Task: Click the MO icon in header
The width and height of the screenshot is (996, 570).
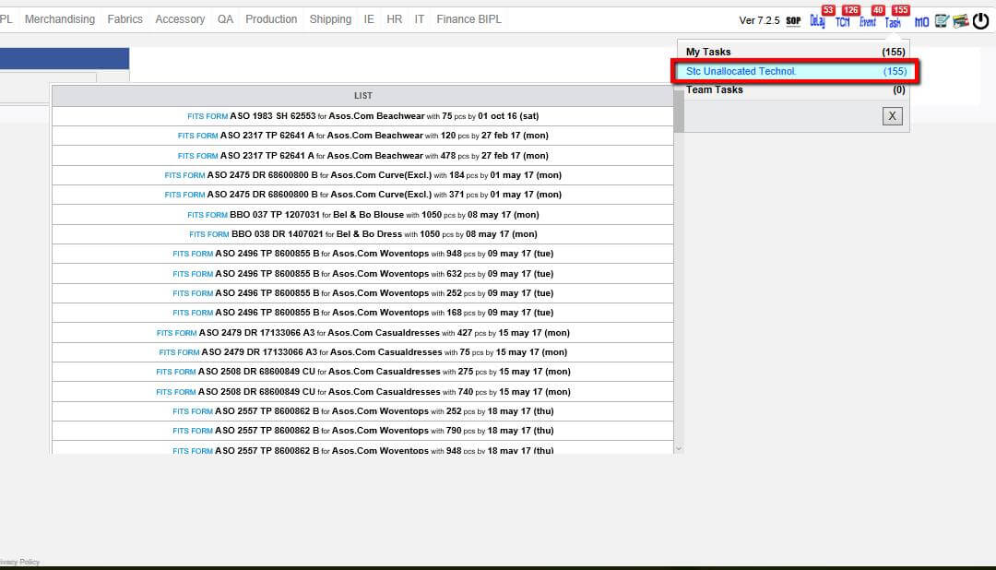Action: pos(921,22)
